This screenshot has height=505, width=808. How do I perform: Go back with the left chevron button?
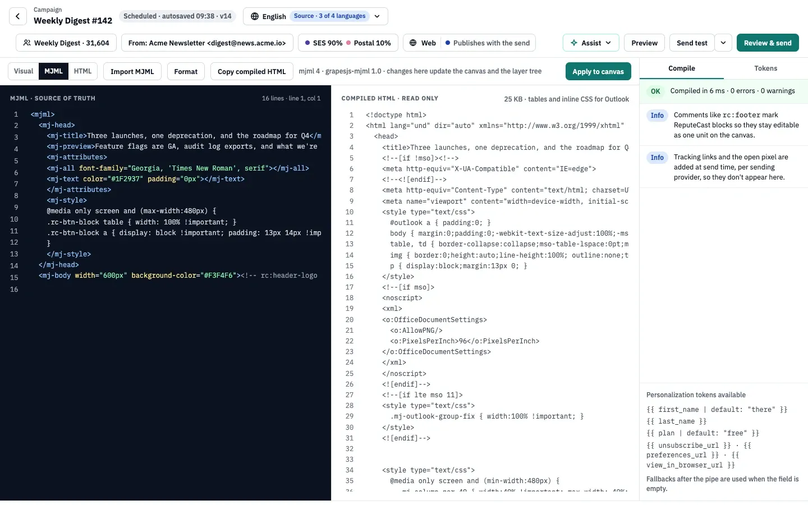tap(18, 16)
